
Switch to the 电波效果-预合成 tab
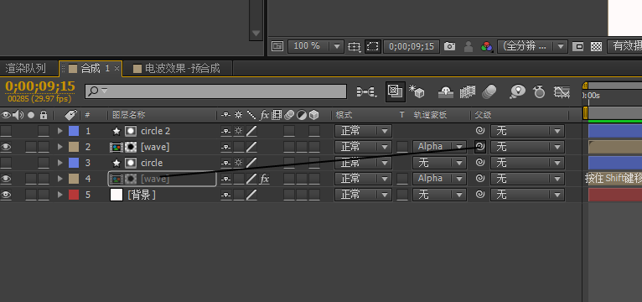pyautogui.click(x=178, y=69)
